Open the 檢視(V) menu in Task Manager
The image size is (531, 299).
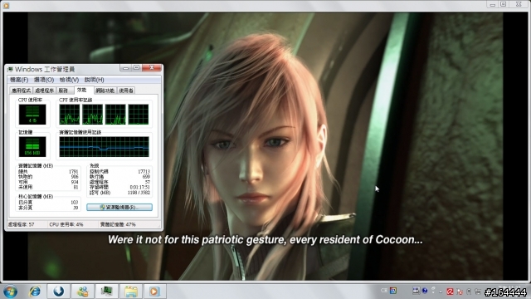[69, 80]
